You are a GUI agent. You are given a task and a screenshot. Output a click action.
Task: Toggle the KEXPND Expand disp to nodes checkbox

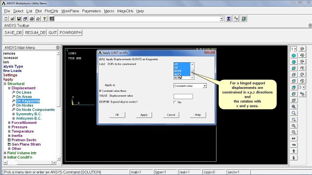point(175,103)
